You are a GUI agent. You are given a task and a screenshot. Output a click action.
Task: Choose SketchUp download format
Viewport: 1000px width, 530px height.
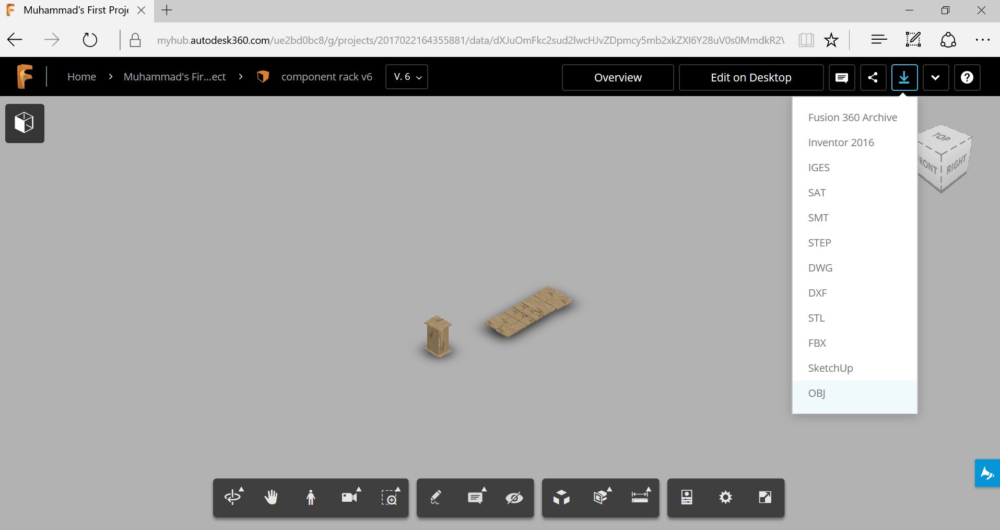coord(854,368)
